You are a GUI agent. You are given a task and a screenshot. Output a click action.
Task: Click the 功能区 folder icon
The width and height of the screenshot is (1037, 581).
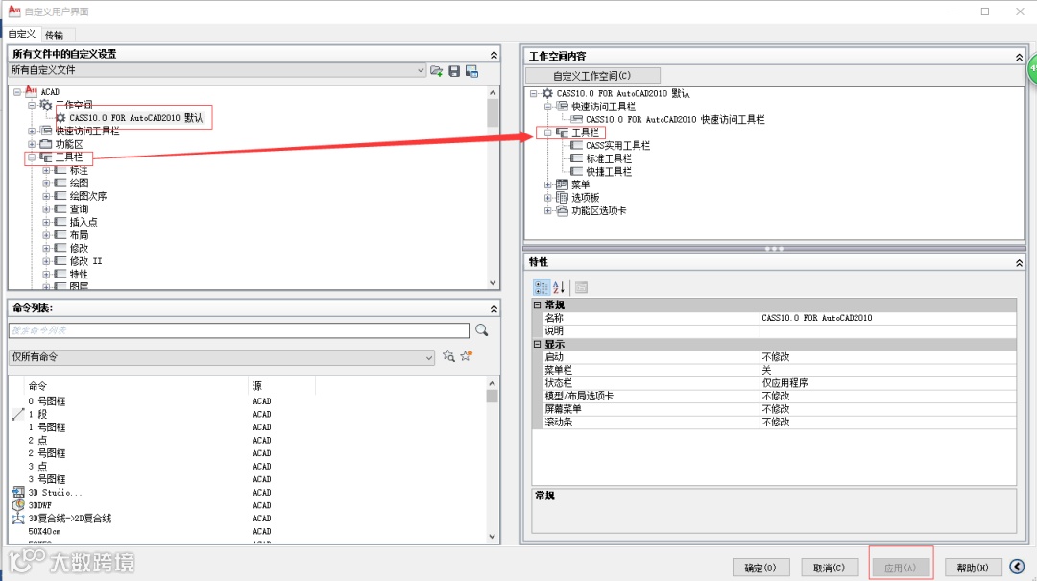point(46,144)
